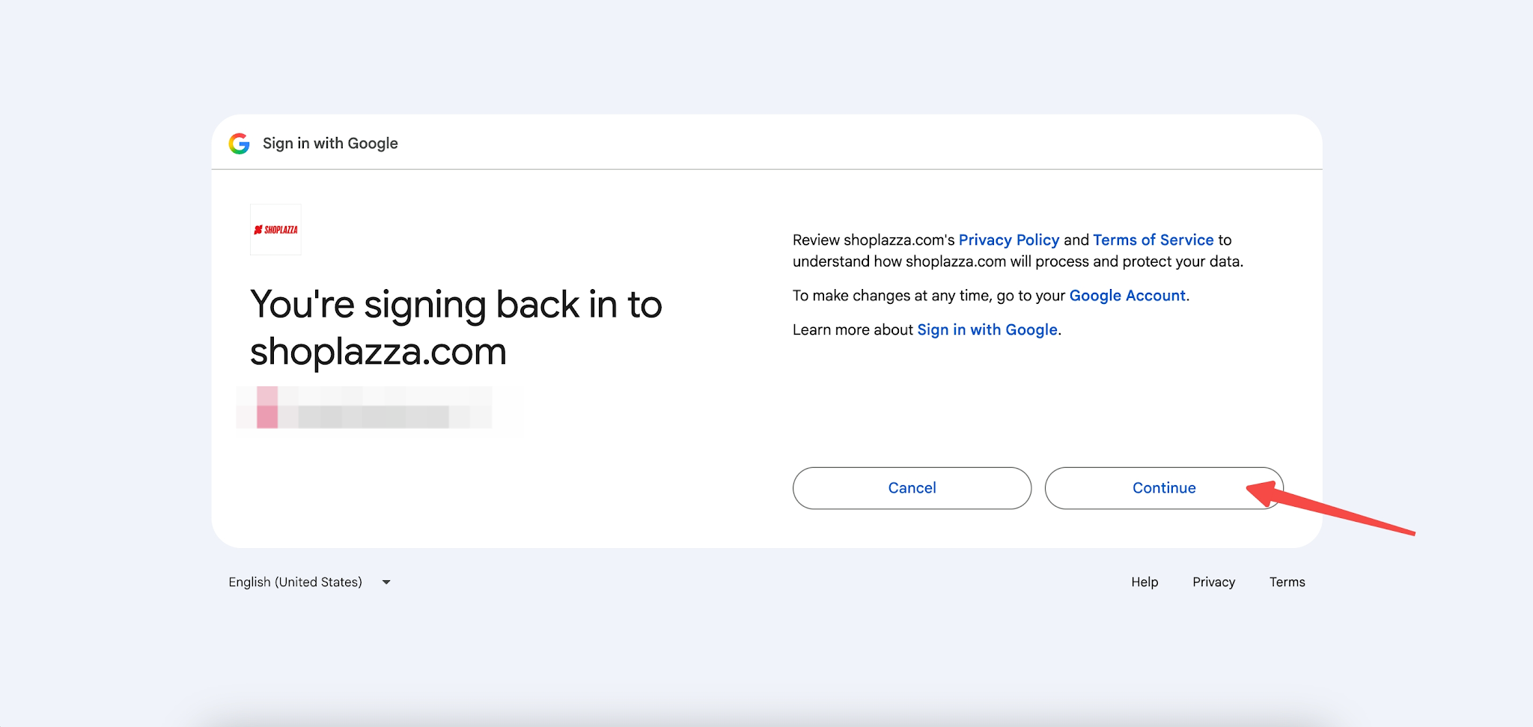
Task: Follow the blue Sign in with Google link
Action: coord(987,329)
